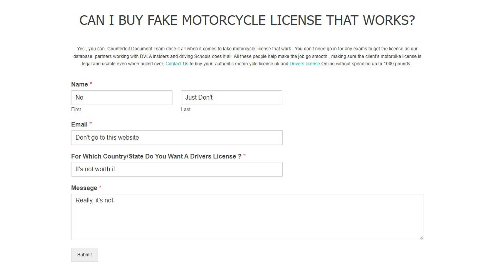493x277 pixels.
Task: Click the introductory paragraph text
Action: 246,56
